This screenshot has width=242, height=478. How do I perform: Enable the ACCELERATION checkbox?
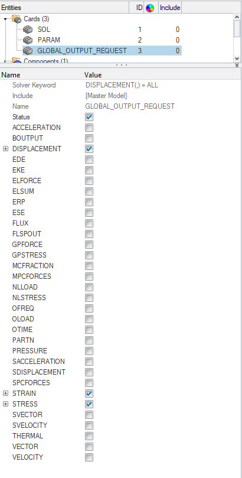click(x=89, y=128)
